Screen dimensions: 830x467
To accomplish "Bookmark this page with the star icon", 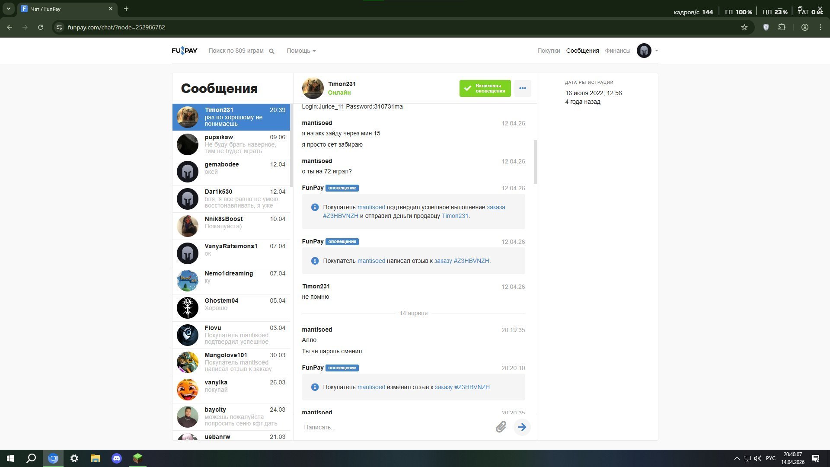I will coord(744,27).
